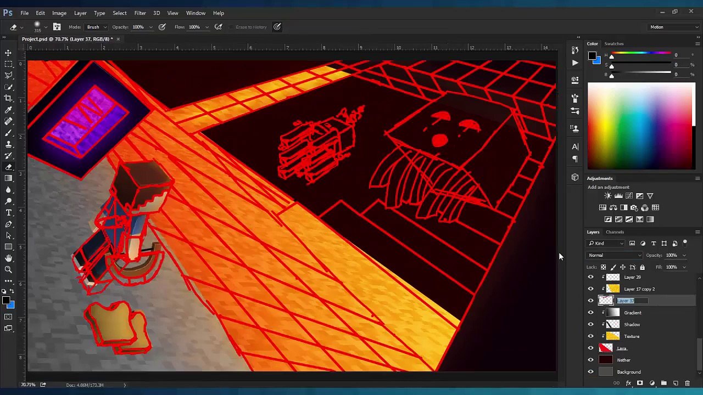Toggle Quick Mask mode
The width and height of the screenshot is (703, 395).
coord(8,317)
